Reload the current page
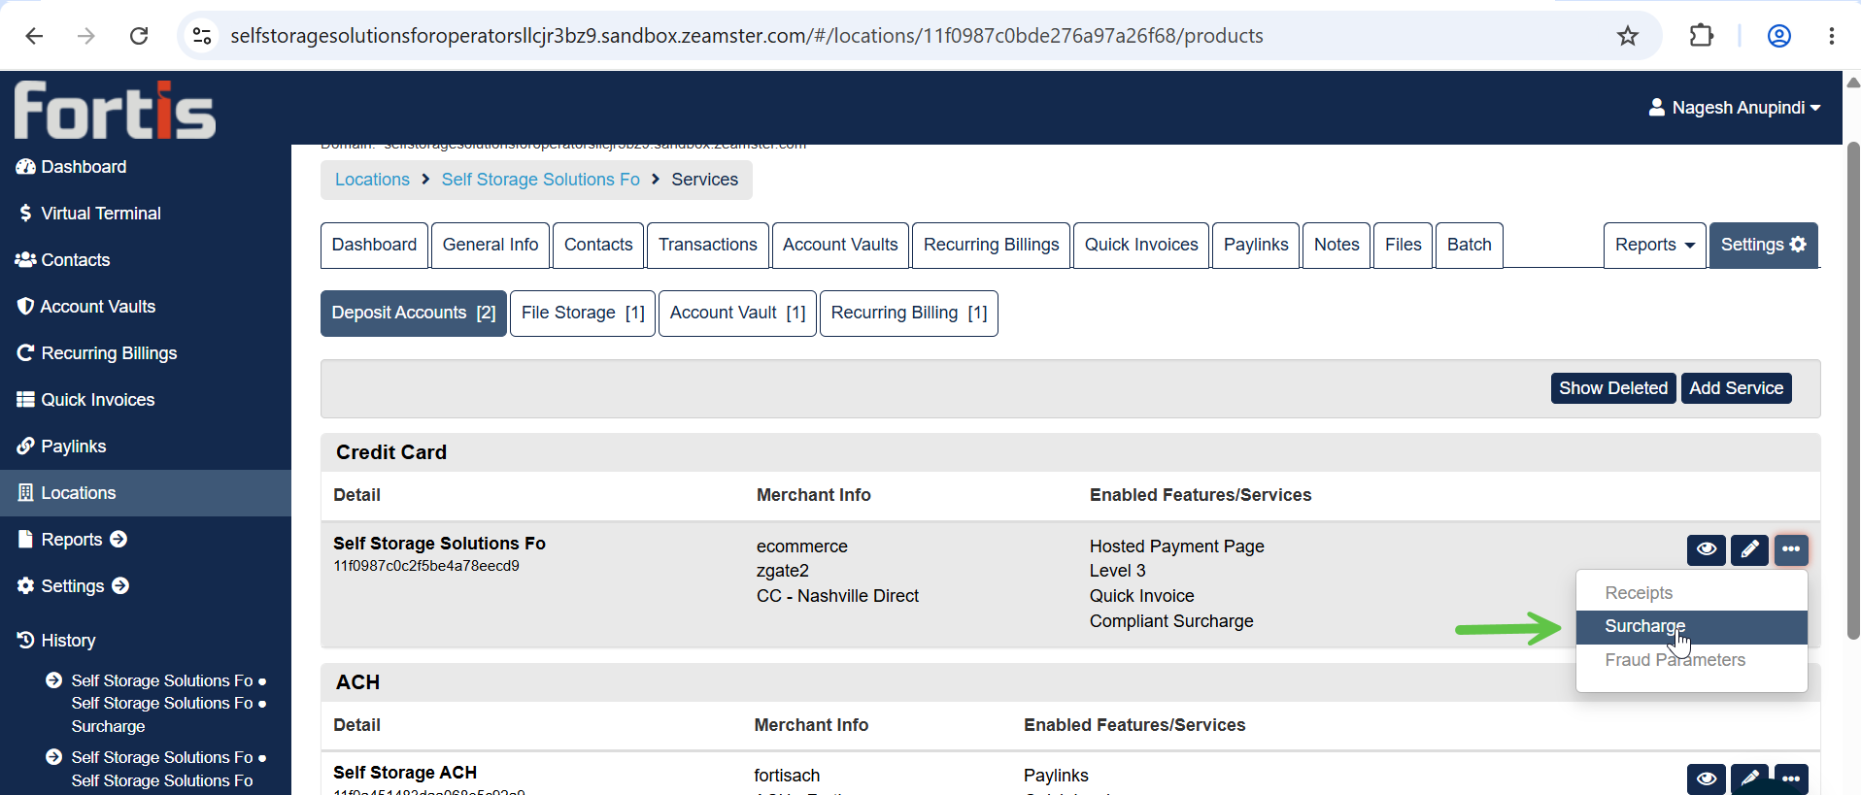This screenshot has height=795, width=1861. coord(139,36)
